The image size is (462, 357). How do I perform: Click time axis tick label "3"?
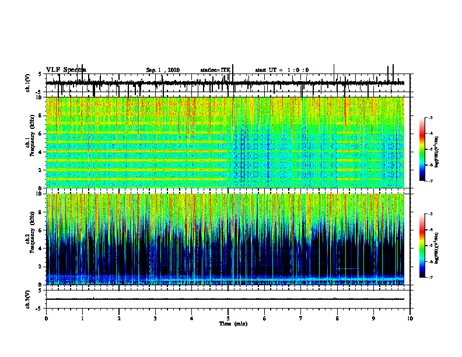(x=155, y=318)
